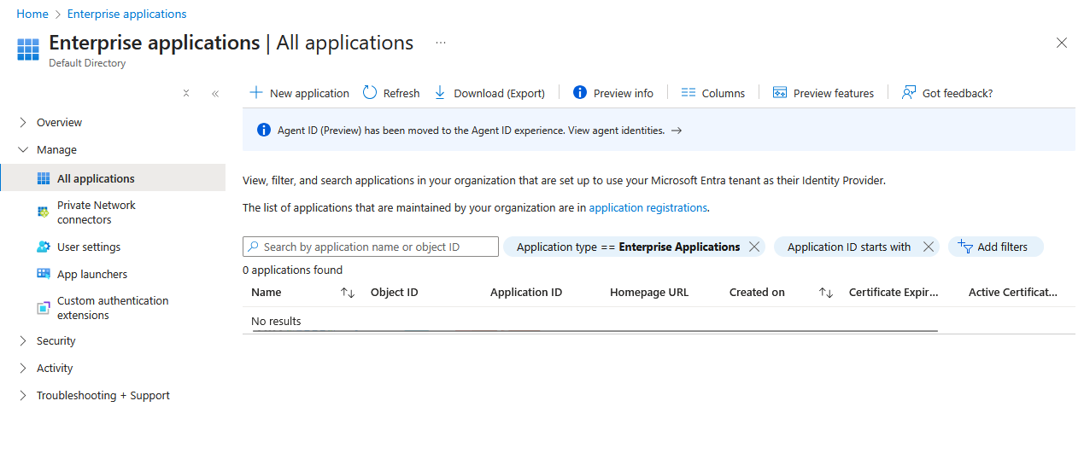Sort by Name column arrows
This screenshot has width=1090, height=459.
(348, 293)
